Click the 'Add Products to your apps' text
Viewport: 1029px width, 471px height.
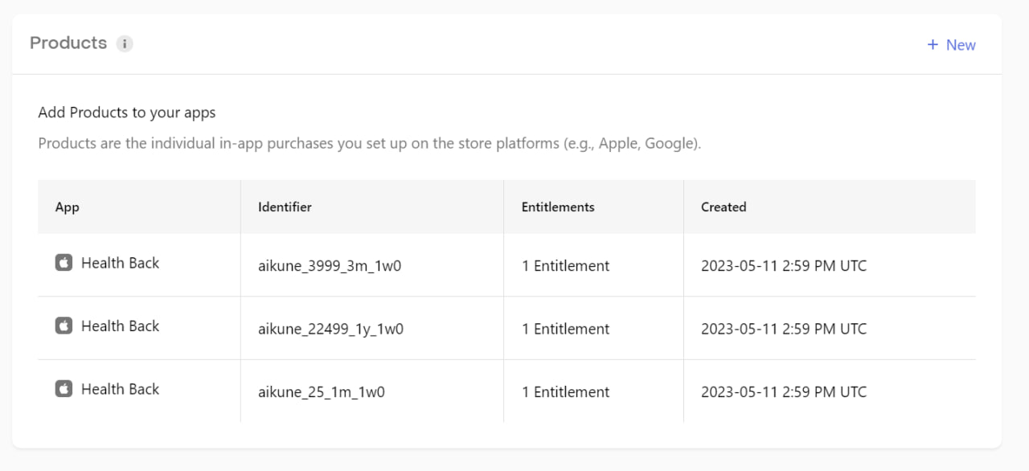click(x=127, y=113)
